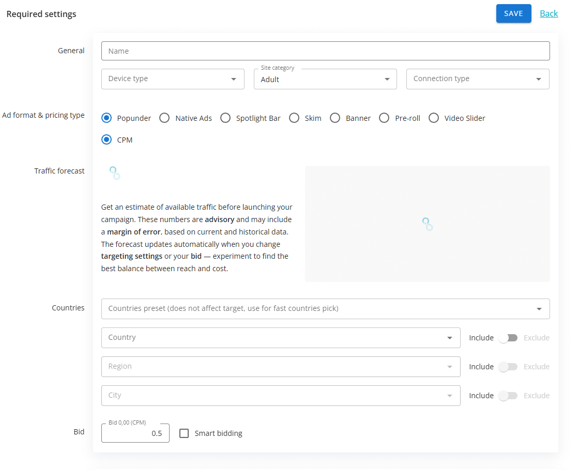Toggle Include/Exclude switch for City
Screen dimensions: 579x470
(x=508, y=396)
